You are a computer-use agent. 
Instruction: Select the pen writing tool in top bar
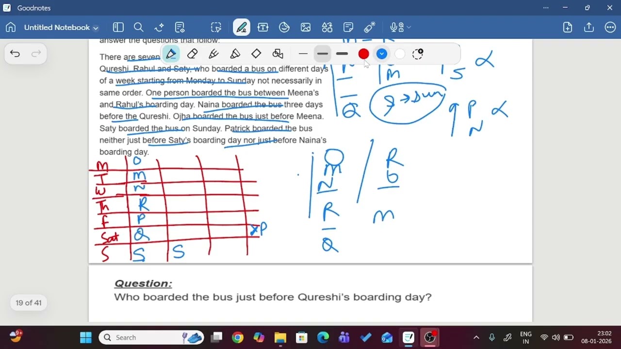[x=241, y=28]
